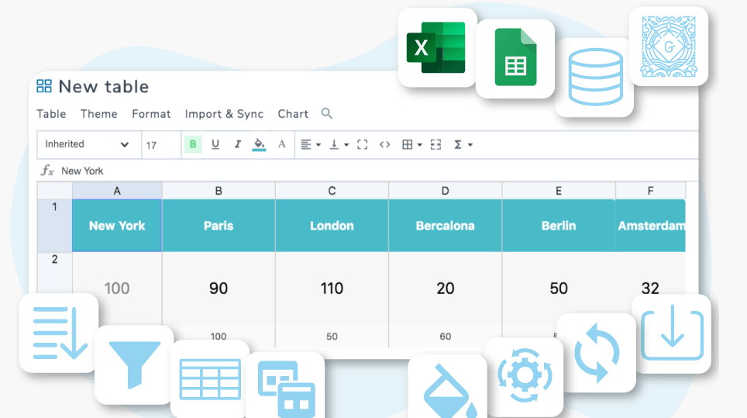Select column E header
Image resolution: width=747 pixels, height=418 pixels.
point(559,191)
